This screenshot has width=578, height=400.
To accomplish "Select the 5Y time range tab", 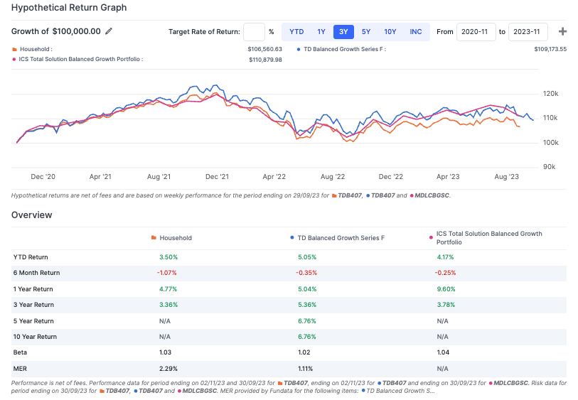I will [x=365, y=32].
